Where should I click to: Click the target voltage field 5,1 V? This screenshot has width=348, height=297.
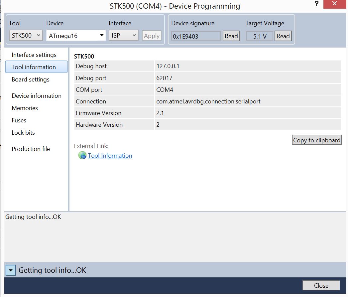coord(260,36)
